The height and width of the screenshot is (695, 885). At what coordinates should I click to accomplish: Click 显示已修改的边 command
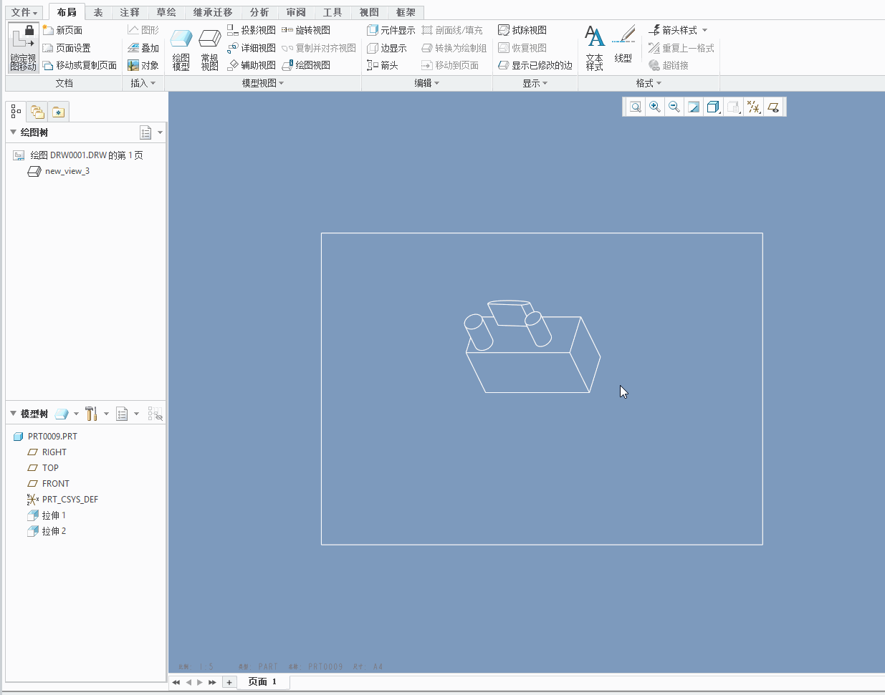click(x=535, y=65)
